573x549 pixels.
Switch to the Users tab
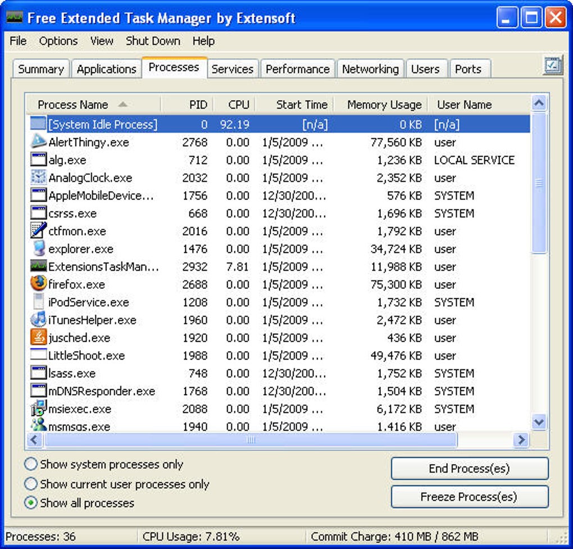(426, 69)
